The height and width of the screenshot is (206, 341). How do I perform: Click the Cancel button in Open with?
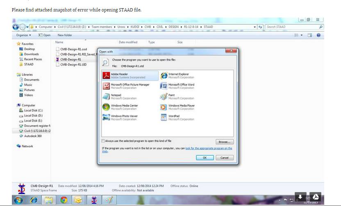(x=225, y=158)
